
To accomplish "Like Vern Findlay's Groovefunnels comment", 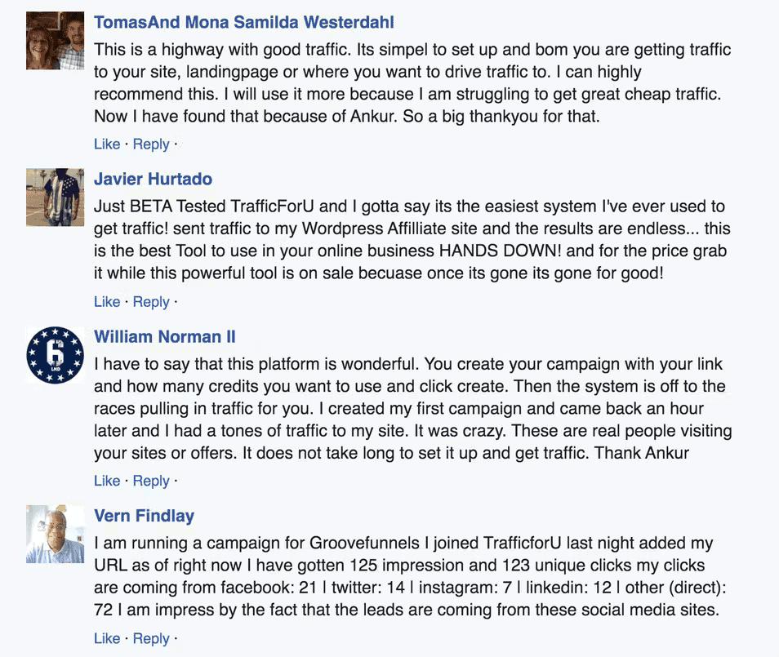I will click(x=107, y=638).
